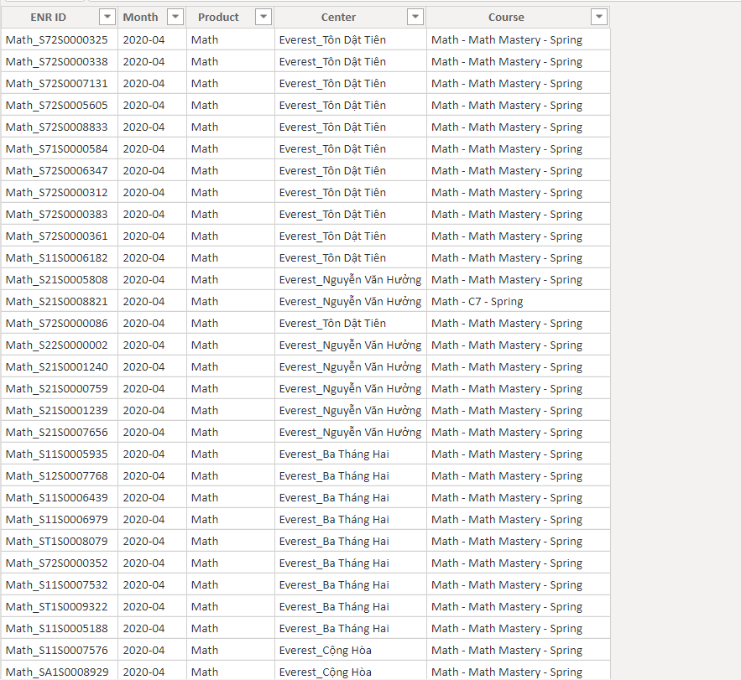
Task: Click the cell Math_ST1S0008079
Action: [60, 541]
